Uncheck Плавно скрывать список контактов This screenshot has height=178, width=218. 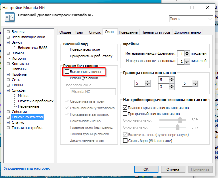125,108
